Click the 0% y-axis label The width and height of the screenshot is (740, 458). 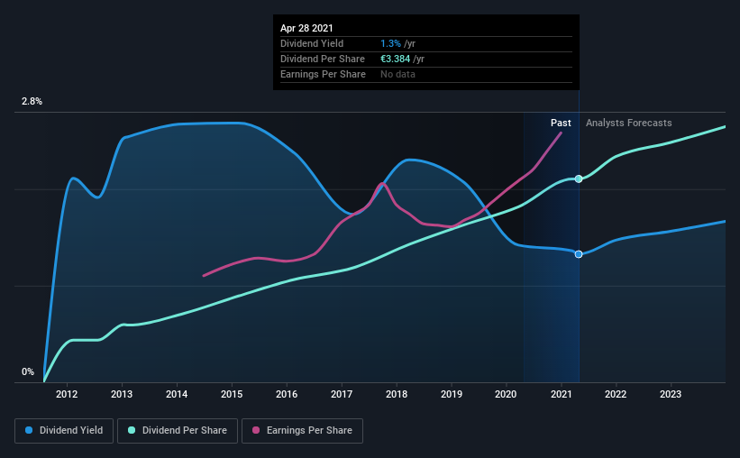click(28, 371)
